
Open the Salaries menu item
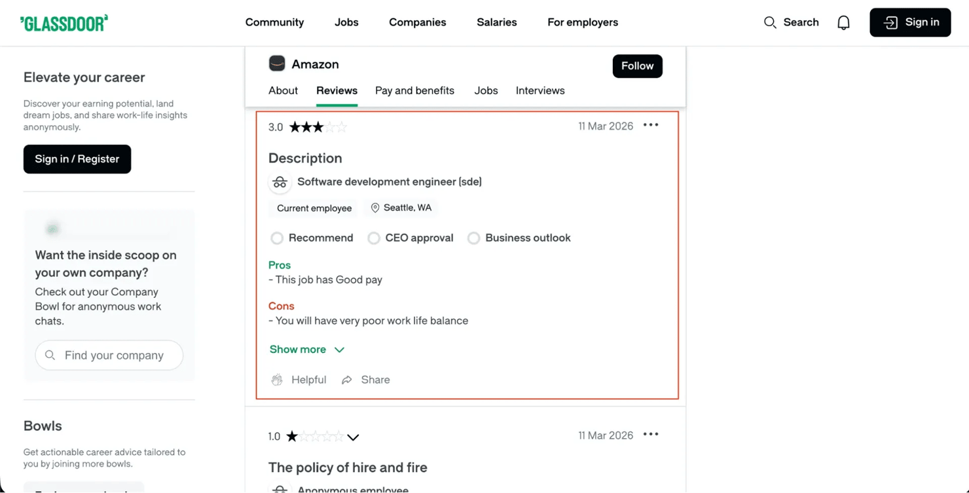pos(496,22)
